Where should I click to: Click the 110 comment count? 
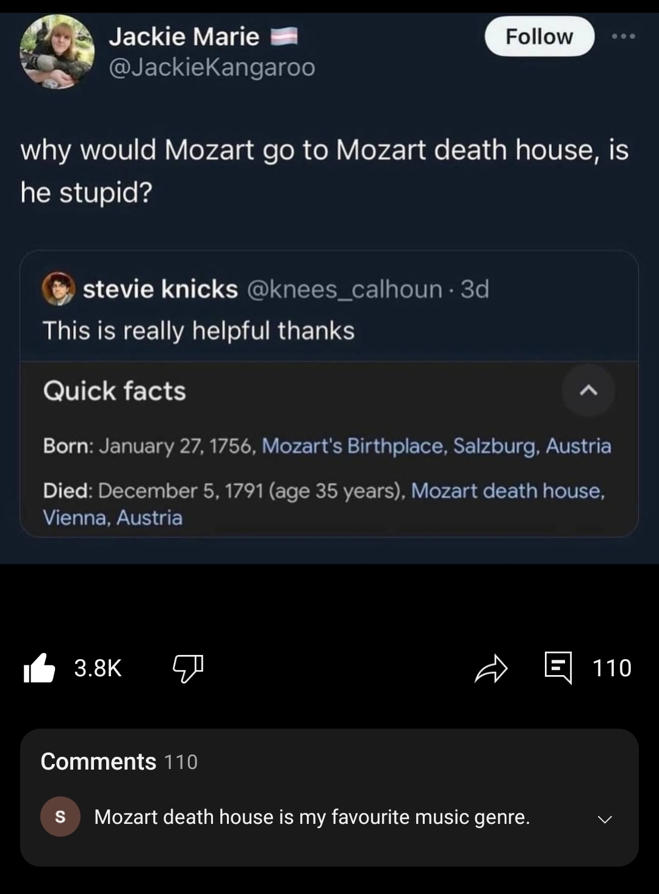coord(611,668)
